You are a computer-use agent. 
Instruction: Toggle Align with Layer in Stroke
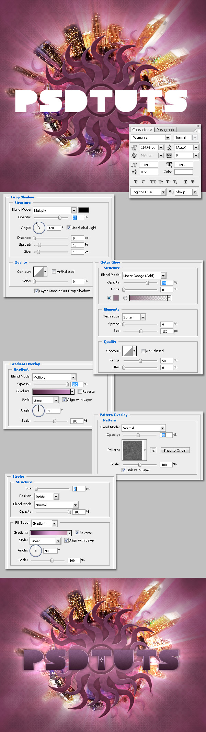tap(67, 540)
